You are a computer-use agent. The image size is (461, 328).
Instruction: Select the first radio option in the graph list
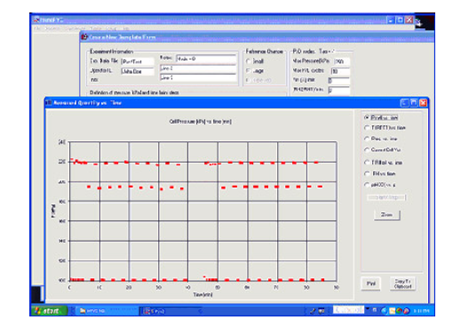[367, 117]
